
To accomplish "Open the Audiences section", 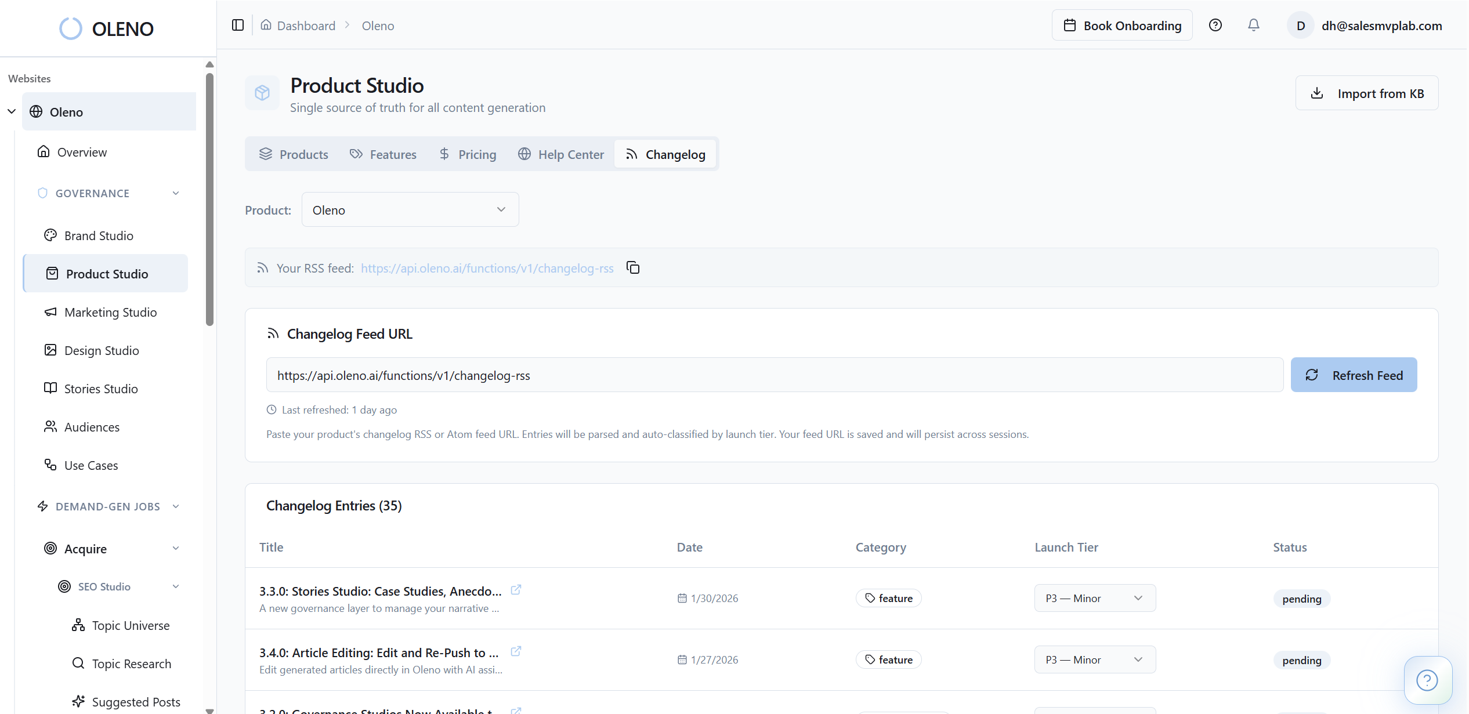I will [x=91, y=427].
